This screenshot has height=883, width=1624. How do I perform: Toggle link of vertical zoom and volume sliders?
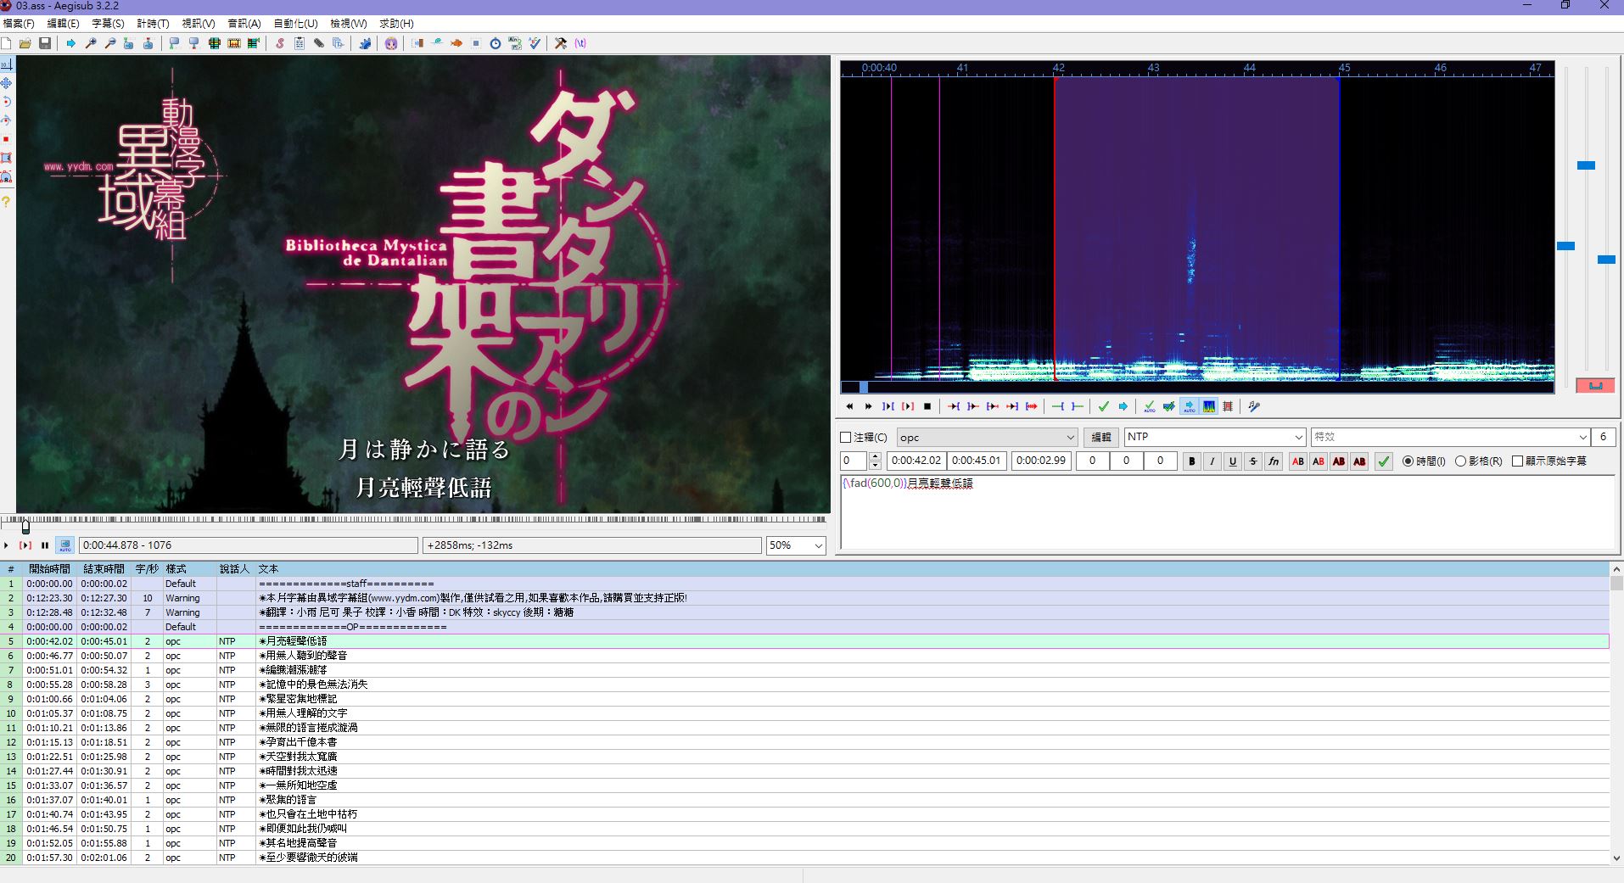(1595, 385)
